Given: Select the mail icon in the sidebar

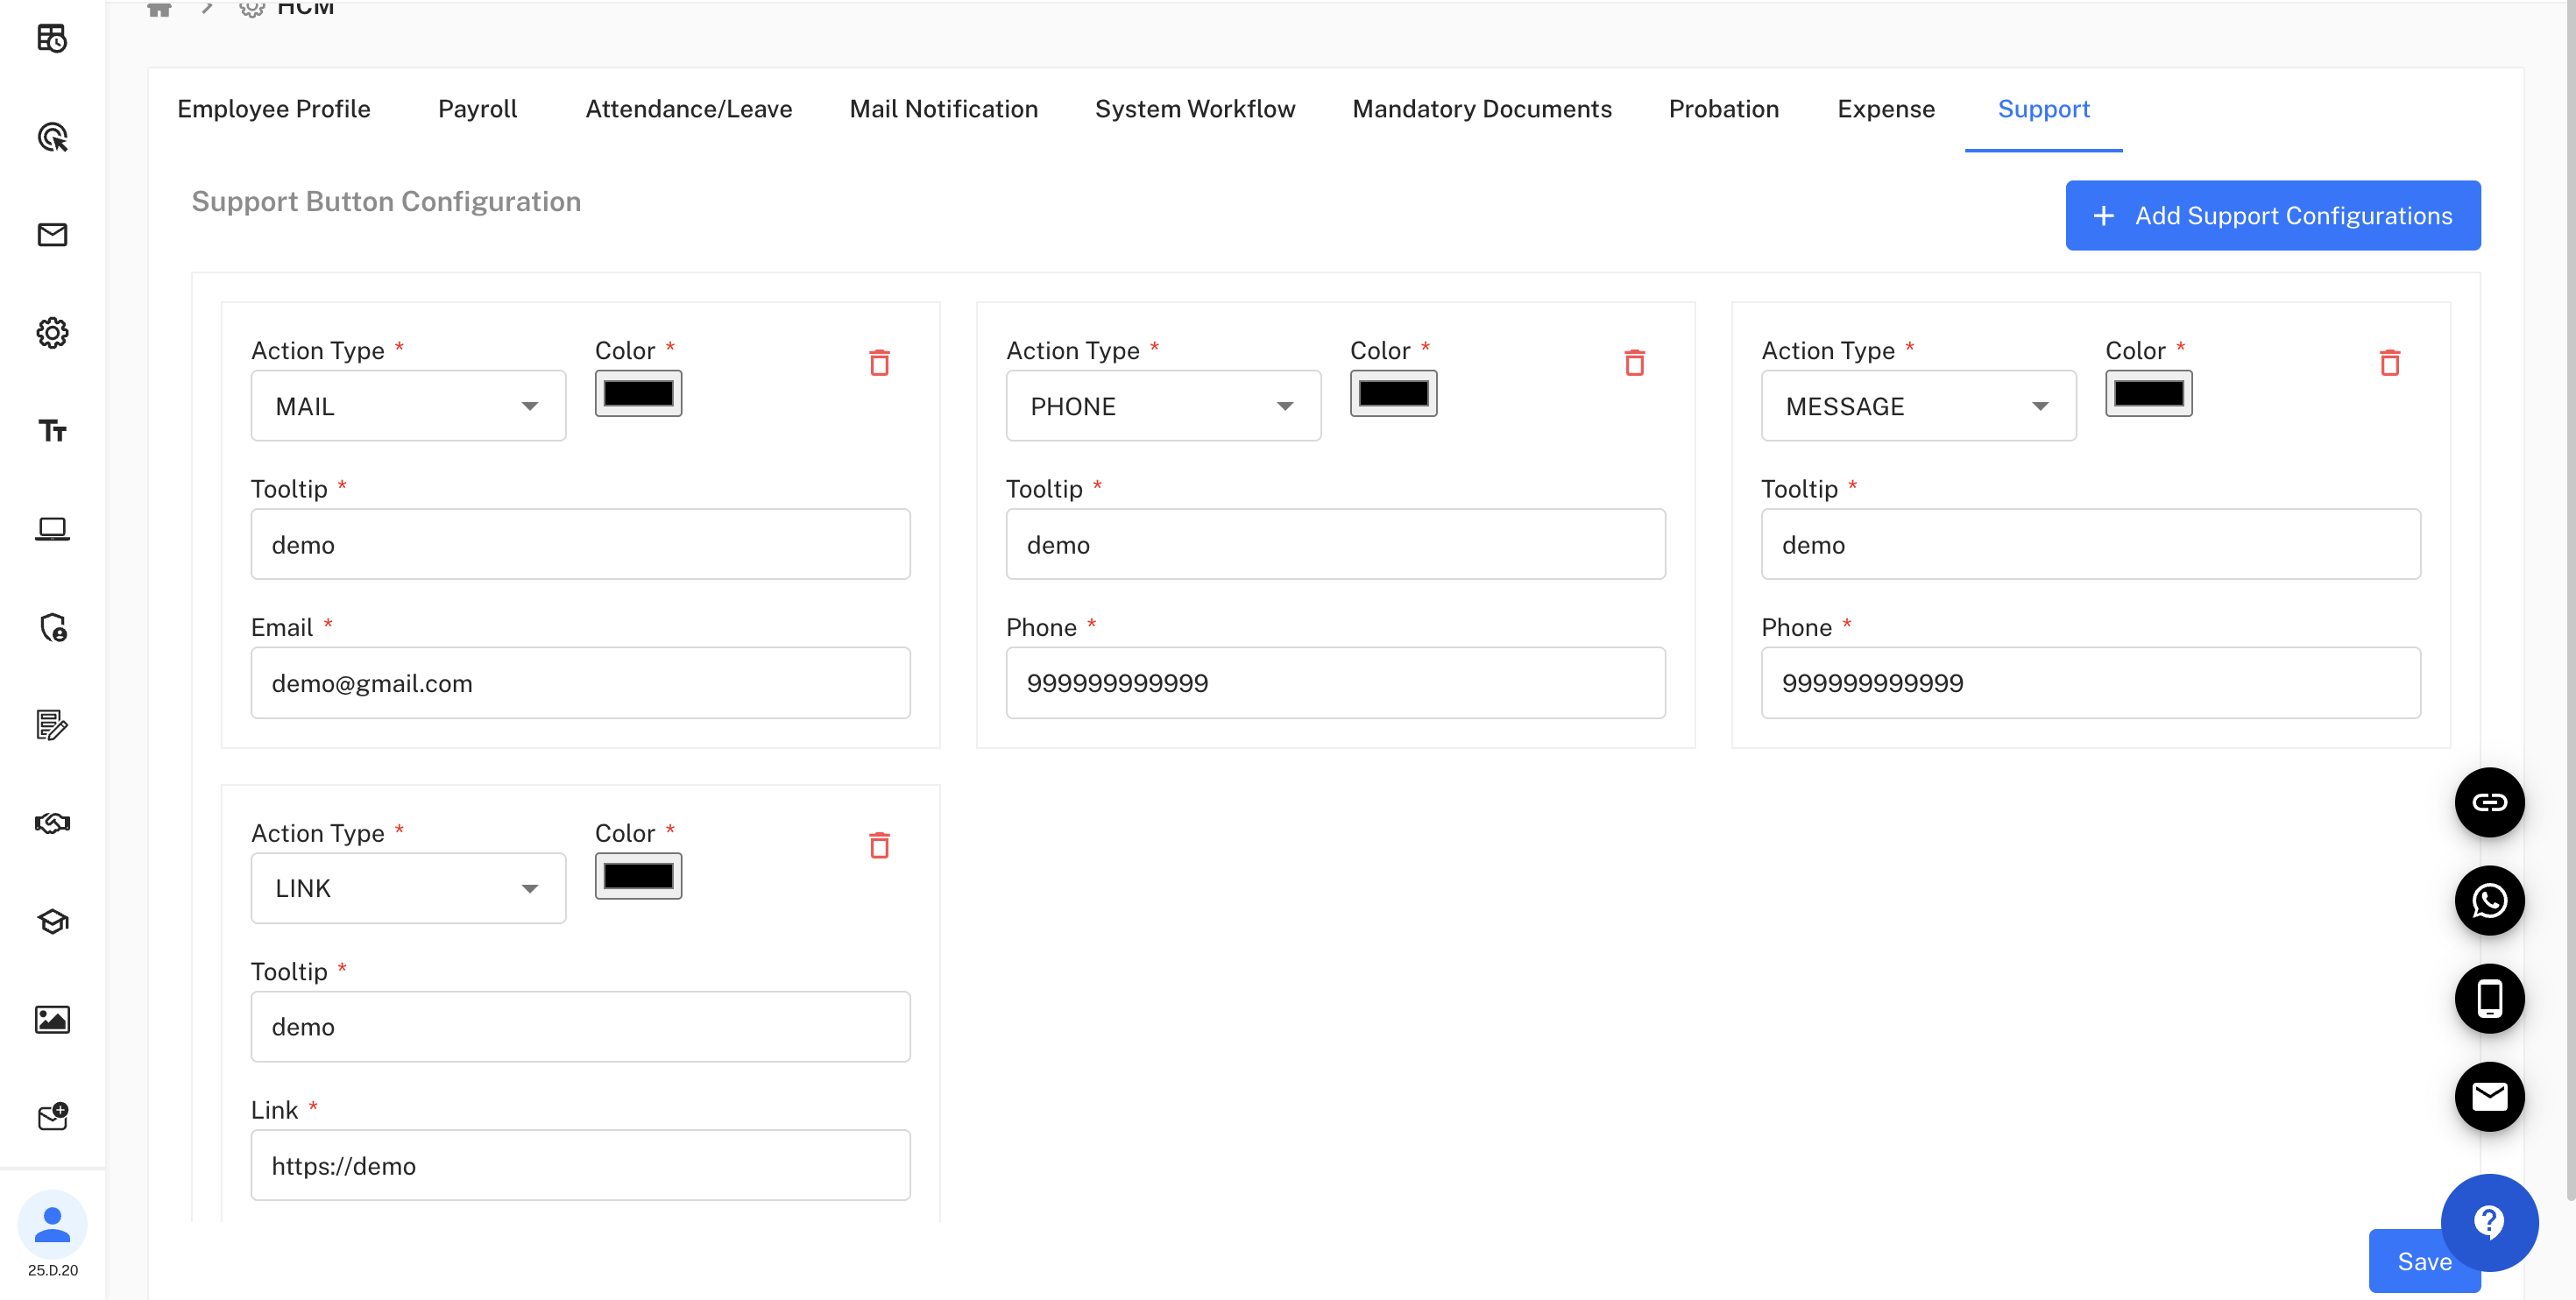Looking at the screenshot, I should (x=52, y=236).
